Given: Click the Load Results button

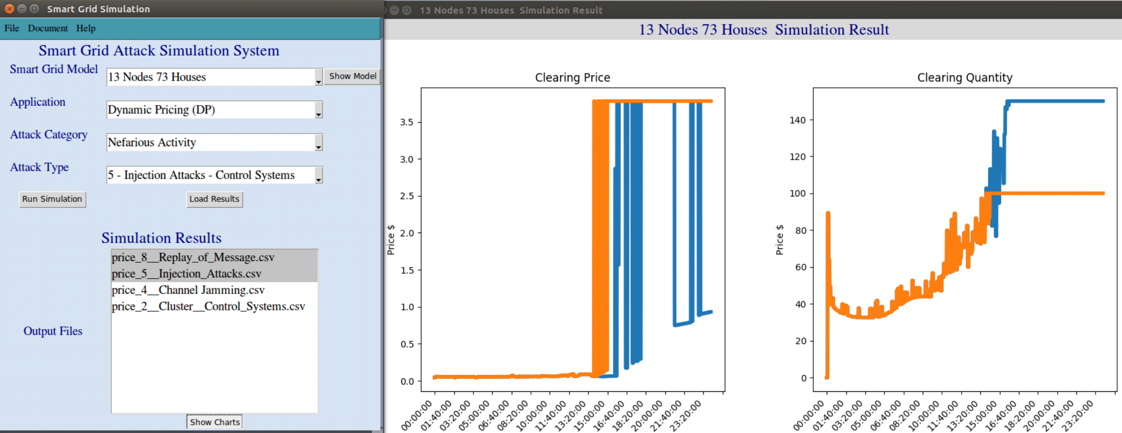Looking at the screenshot, I should click(214, 199).
